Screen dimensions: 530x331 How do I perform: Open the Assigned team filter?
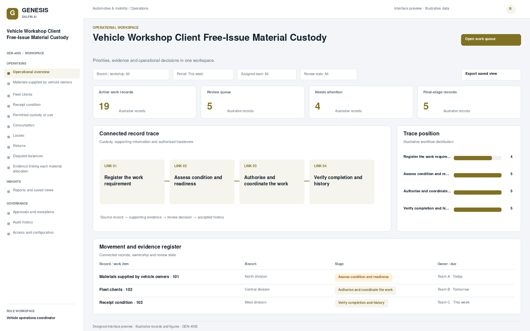pos(267,74)
